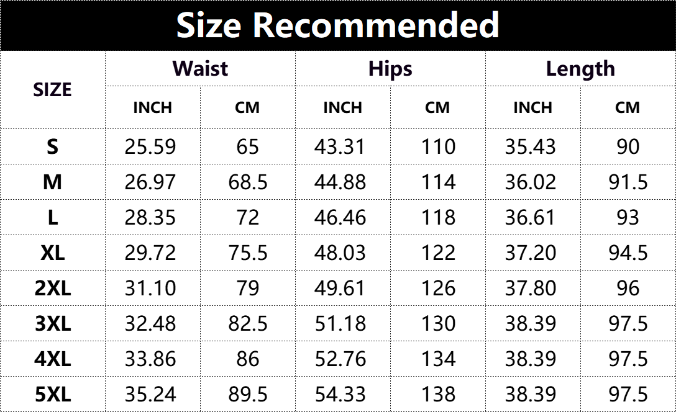This screenshot has height=412, width=676.
Task: Select the S size row label
Action: pyautogui.click(x=52, y=146)
